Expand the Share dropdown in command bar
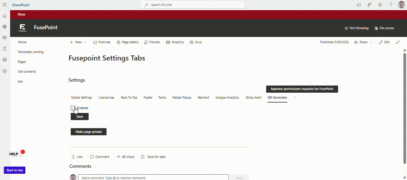Screen dimensions: 407x180 coord(363,42)
